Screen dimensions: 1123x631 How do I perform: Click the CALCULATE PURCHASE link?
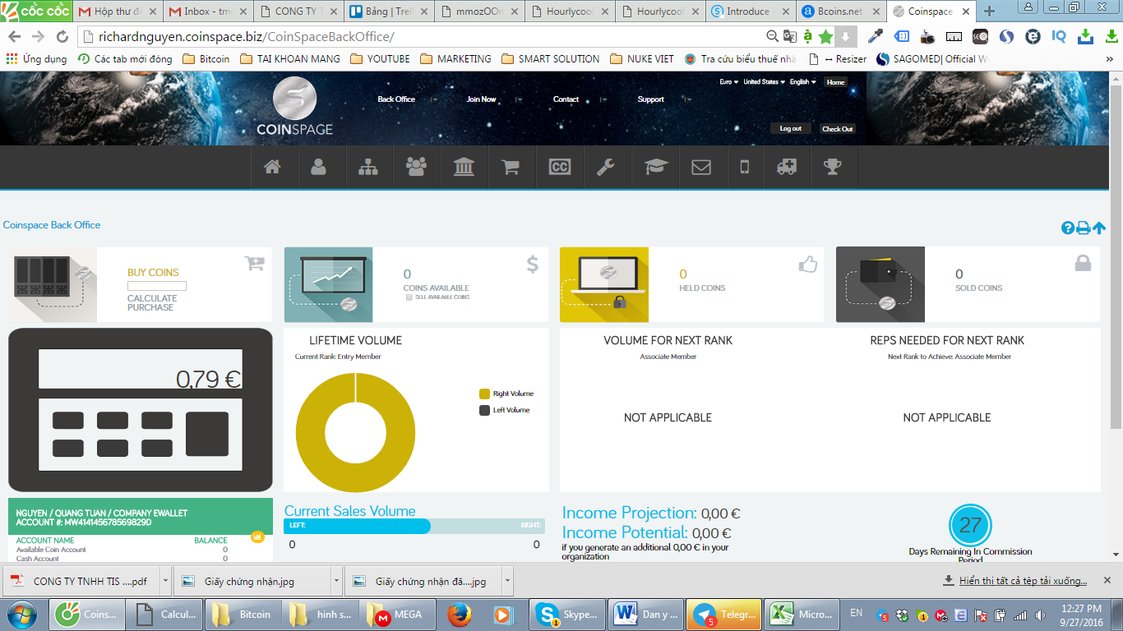[x=152, y=302]
